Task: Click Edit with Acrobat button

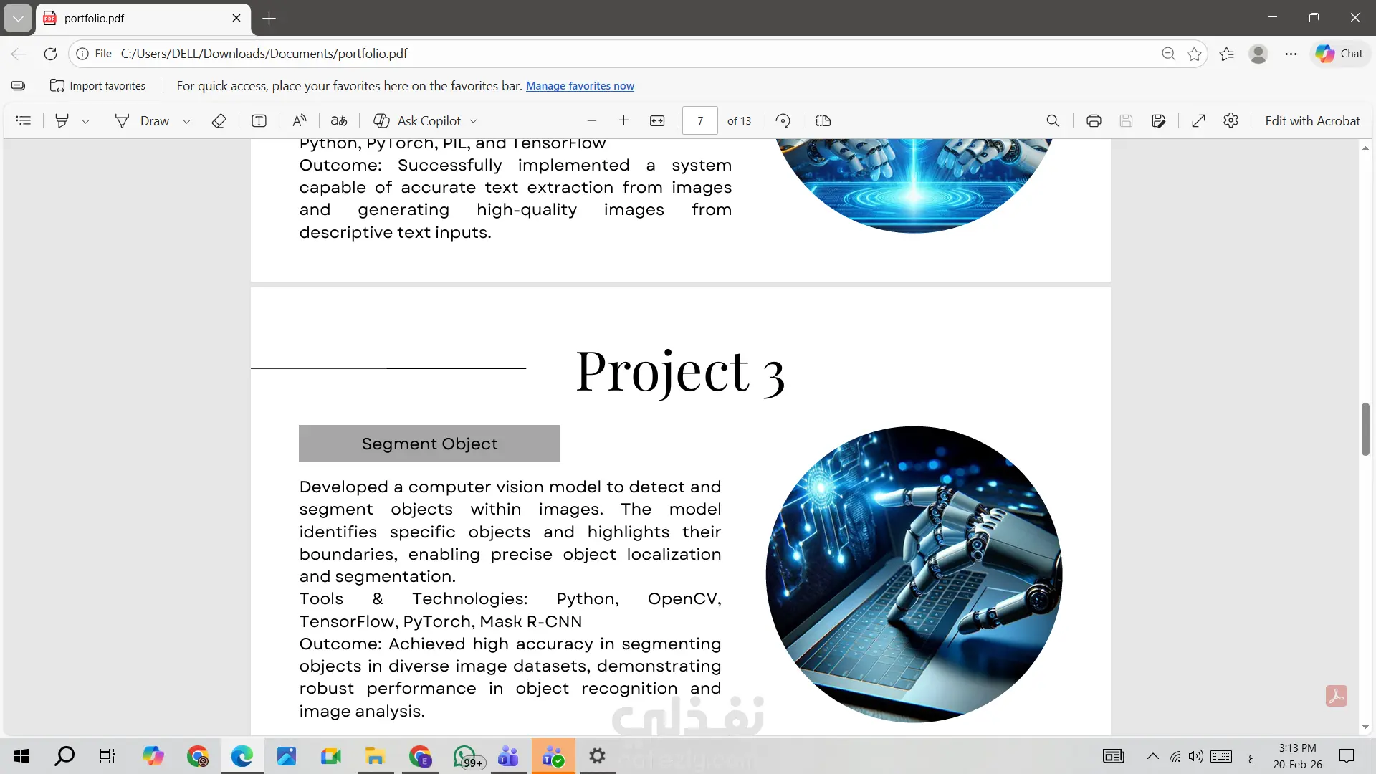Action: point(1312,121)
